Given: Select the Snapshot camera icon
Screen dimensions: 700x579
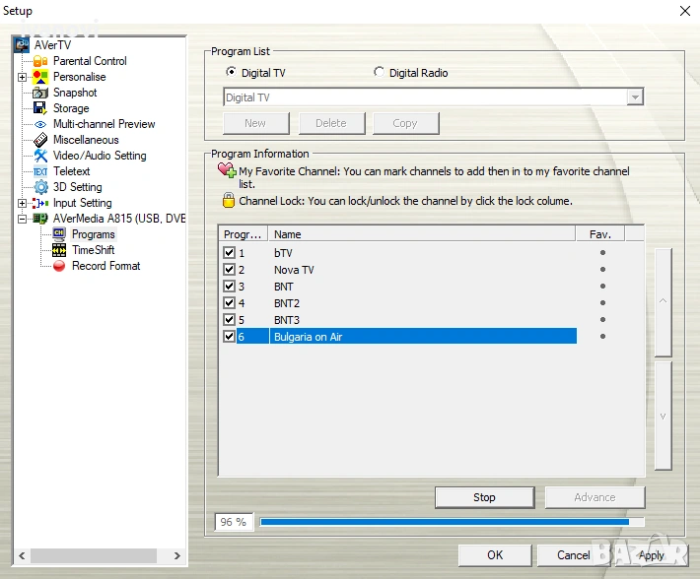Looking at the screenshot, I should 40,93.
